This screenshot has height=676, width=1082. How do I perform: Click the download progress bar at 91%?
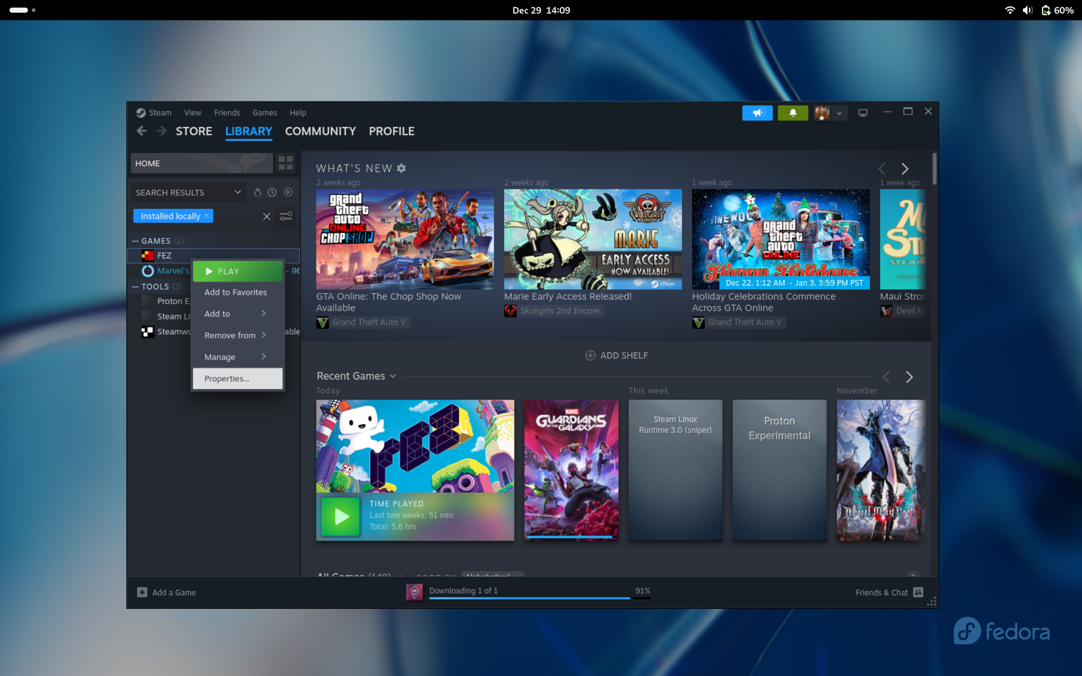click(x=529, y=597)
